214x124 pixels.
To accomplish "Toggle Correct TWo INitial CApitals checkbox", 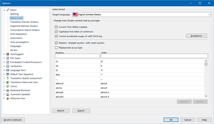I will (x=56, y=27).
